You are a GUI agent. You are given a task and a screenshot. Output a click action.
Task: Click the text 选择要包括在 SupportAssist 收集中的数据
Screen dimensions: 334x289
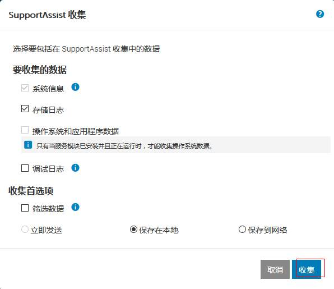click(x=86, y=49)
